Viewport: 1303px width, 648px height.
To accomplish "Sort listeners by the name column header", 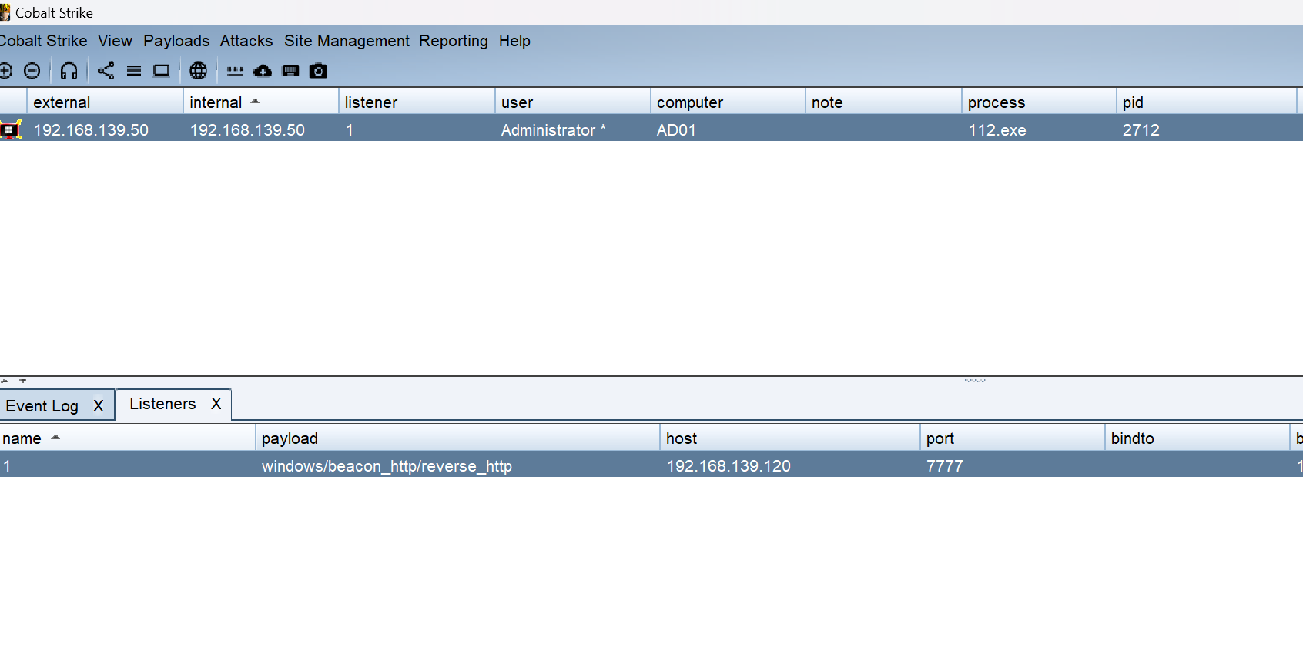I will [x=22, y=438].
